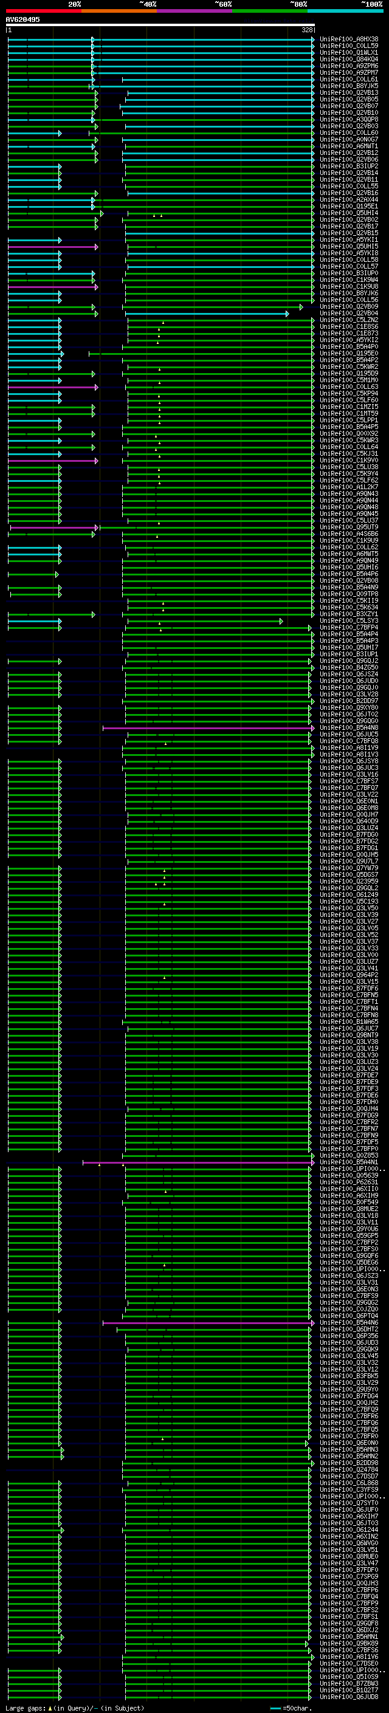Select hit label UniRef100_A3QQP8
The width and height of the screenshot is (389, 1713).
[x=349, y=120]
